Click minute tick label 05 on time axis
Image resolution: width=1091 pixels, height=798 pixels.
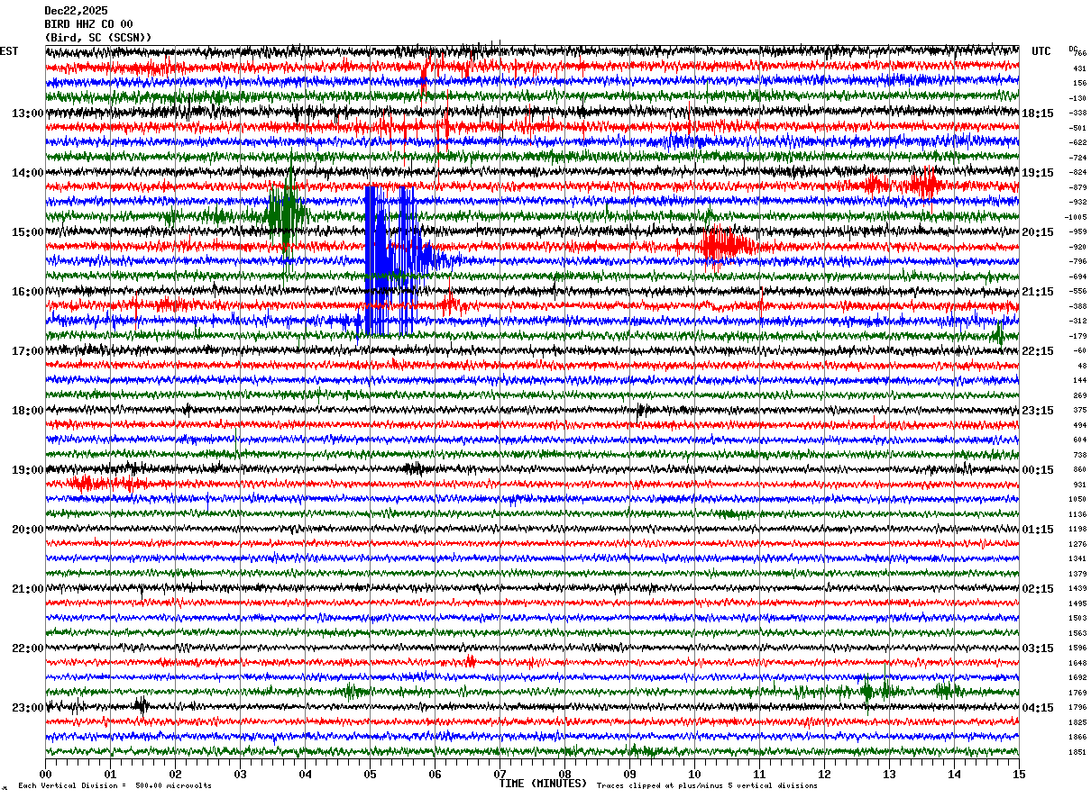[x=370, y=774]
